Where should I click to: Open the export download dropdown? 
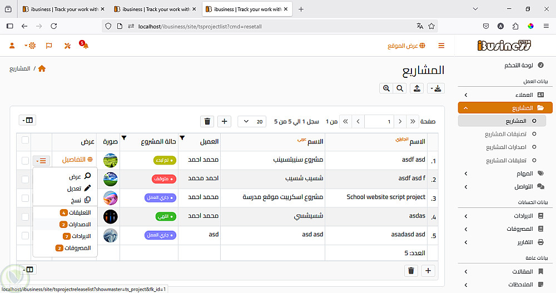click(x=436, y=88)
